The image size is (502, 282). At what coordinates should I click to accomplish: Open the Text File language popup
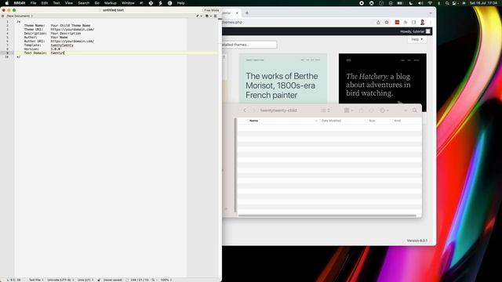pyautogui.click(x=36, y=280)
